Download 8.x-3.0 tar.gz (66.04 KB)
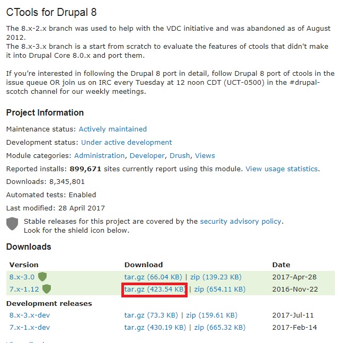This screenshot has height=343, width=345. click(153, 277)
